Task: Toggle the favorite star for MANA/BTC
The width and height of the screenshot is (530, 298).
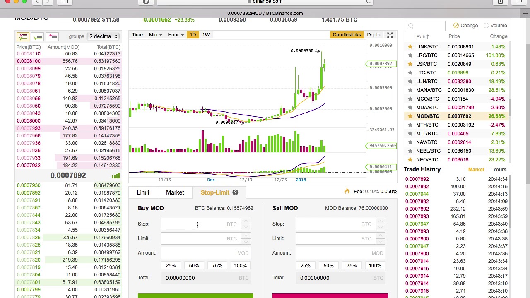Action: pos(410,90)
